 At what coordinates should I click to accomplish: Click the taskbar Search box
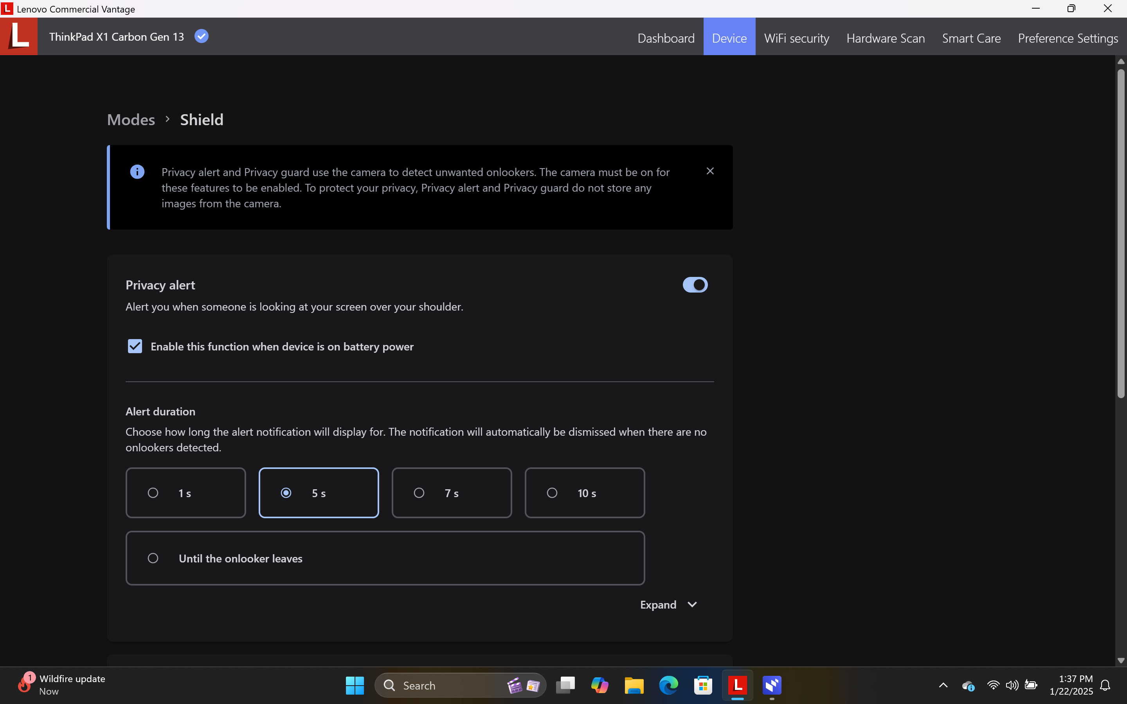click(x=460, y=685)
